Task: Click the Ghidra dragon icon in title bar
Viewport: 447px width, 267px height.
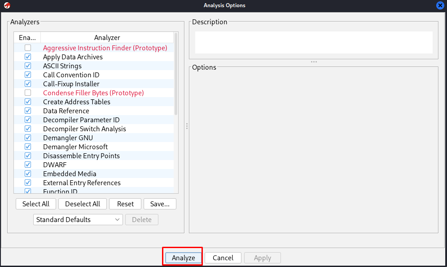Action: click(6, 5)
